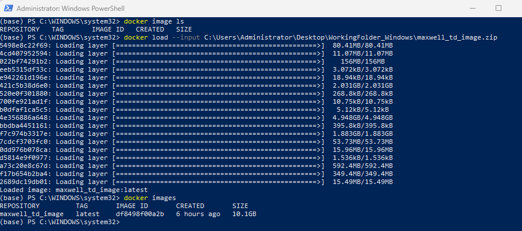Maximize the PowerShell window

pos(498,9)
